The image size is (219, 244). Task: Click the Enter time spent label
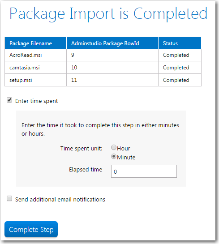coord(36,101)
